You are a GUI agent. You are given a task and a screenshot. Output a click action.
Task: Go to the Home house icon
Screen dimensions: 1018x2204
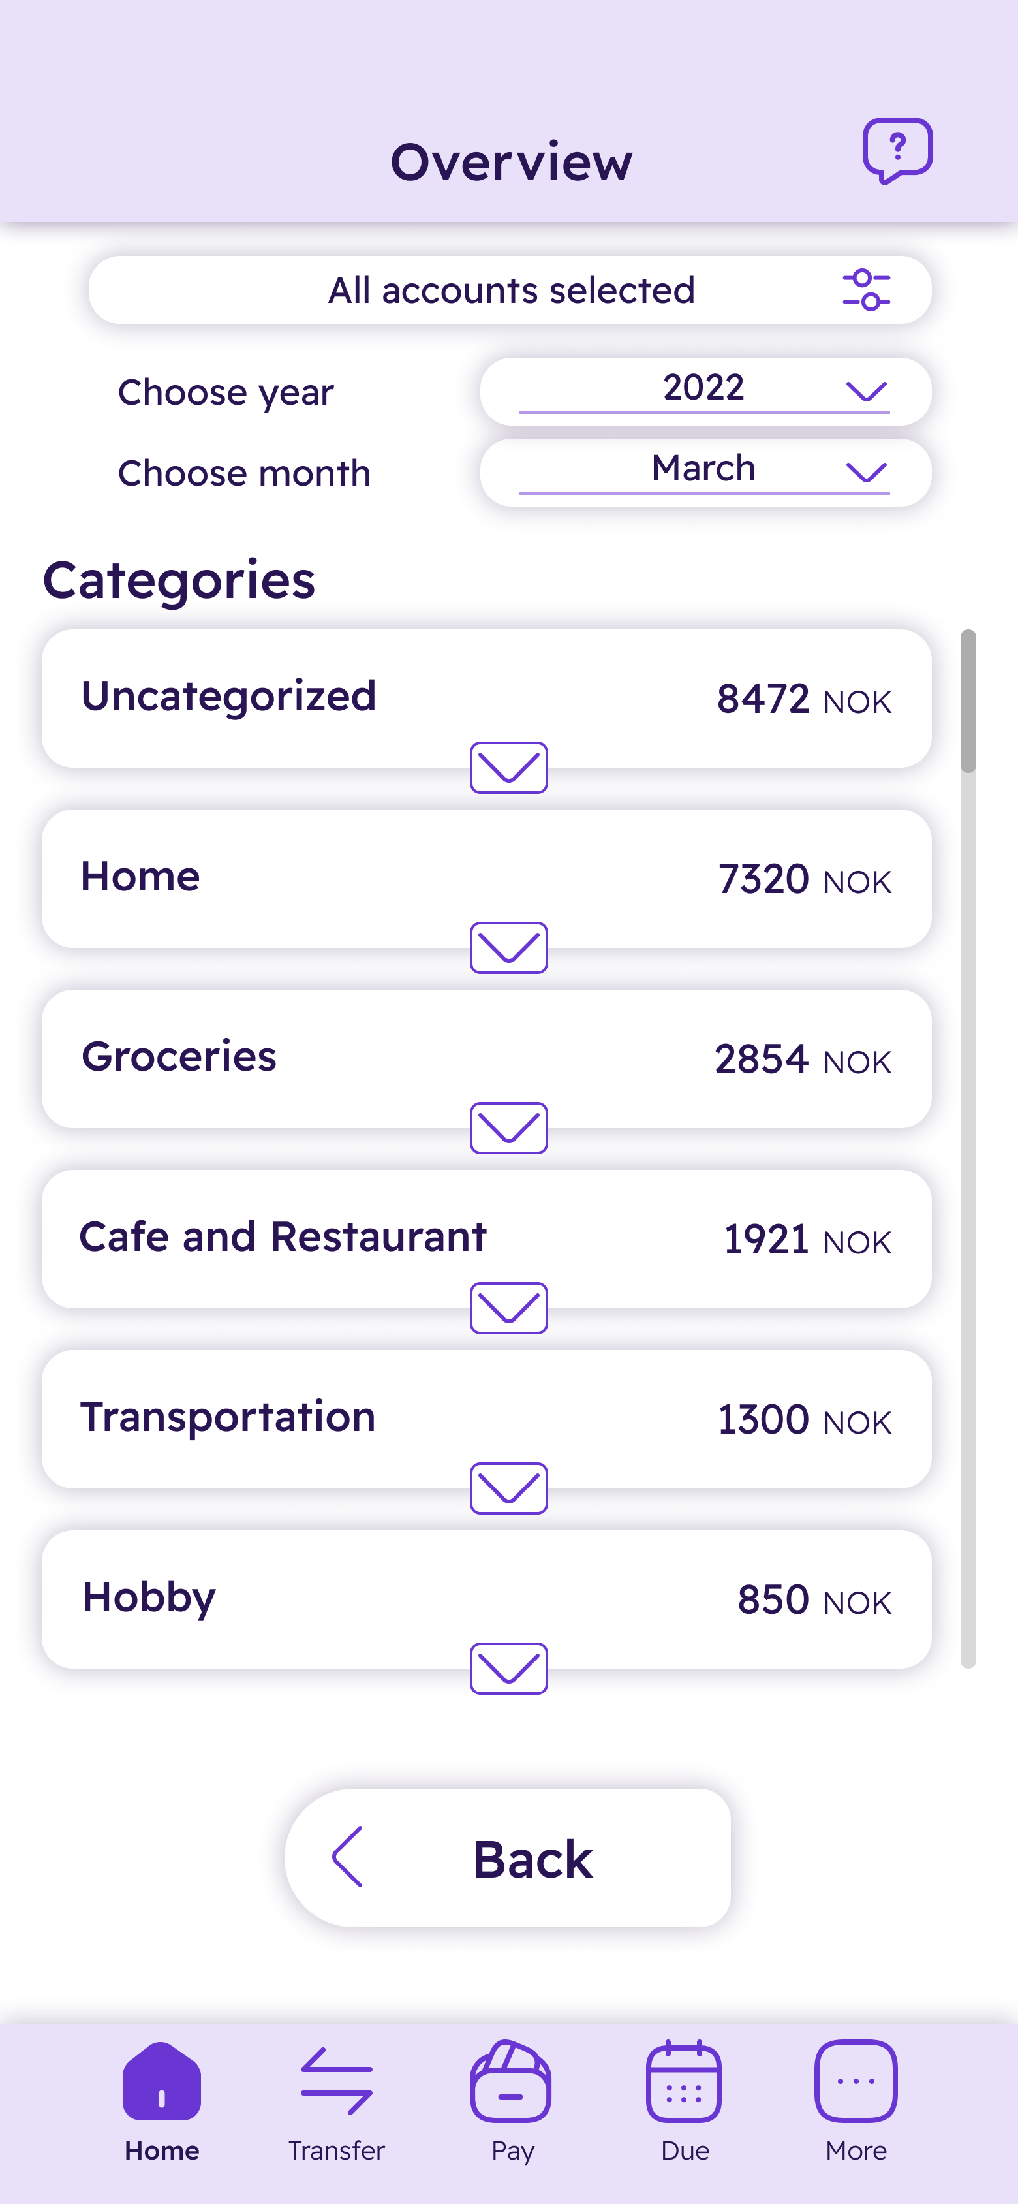pyautogui.click(x=162, y=2081)
